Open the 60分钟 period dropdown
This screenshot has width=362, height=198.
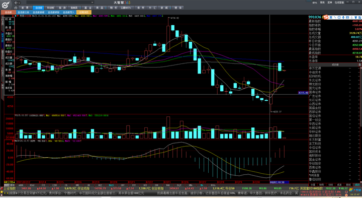click(10, 182)
